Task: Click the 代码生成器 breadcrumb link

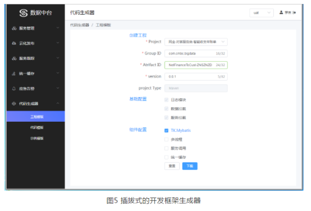Action: [80, 25]
